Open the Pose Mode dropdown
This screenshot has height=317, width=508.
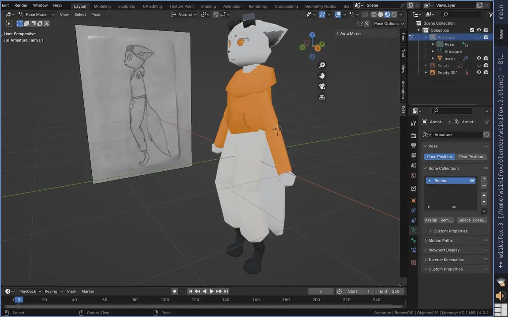coord(37,15)
